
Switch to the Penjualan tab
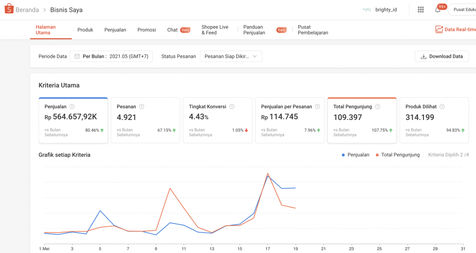tap(115, 30)
